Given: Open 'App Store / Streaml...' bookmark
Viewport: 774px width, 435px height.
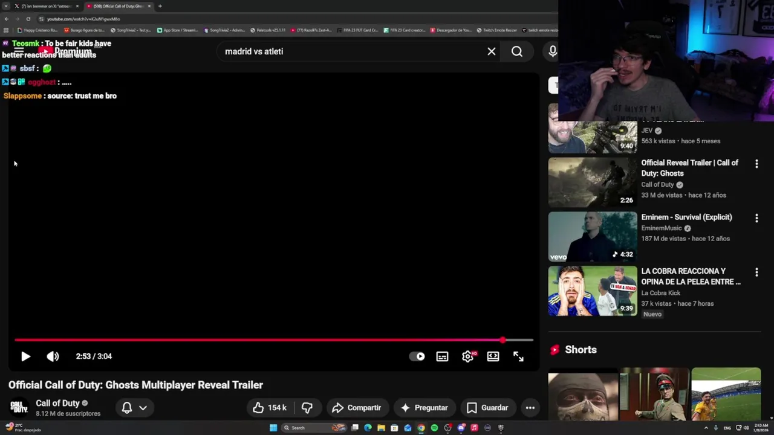Looking at the screenshot, I should (177, 30).
